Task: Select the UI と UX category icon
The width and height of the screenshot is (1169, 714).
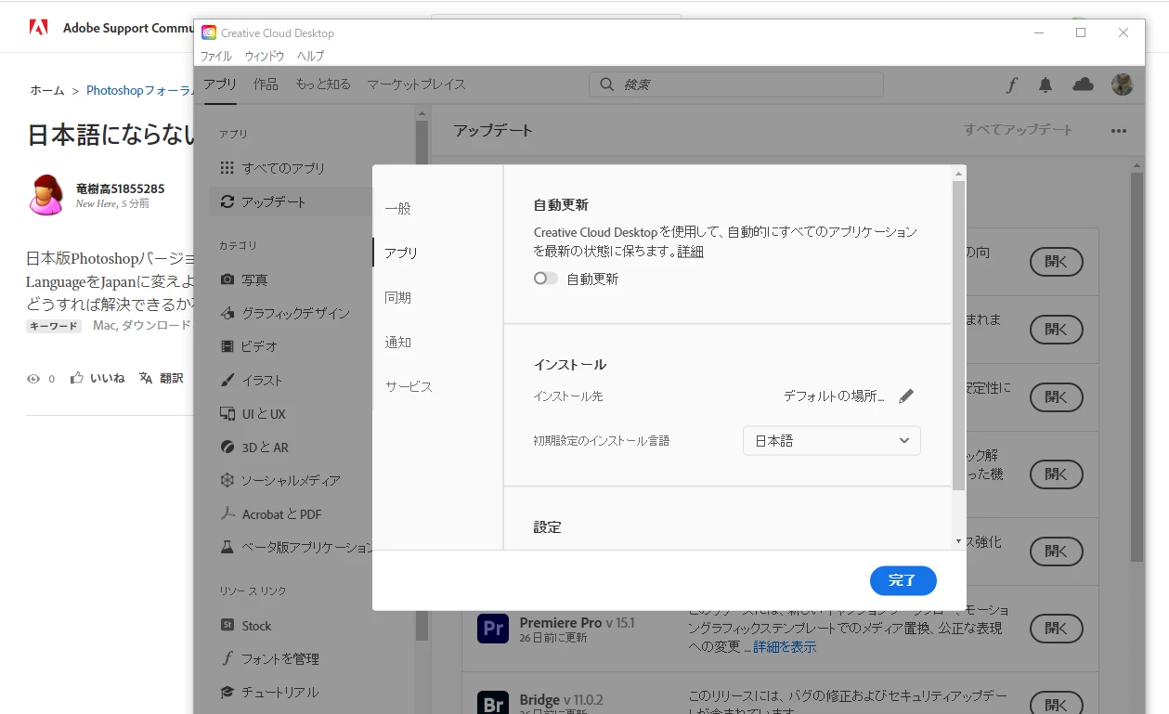Action: point(227,413)
